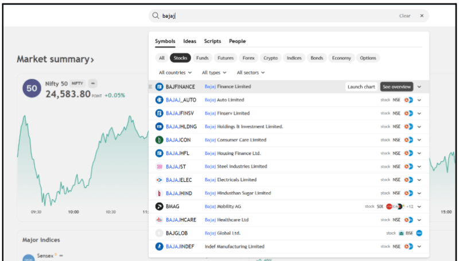Viewport: 459px width, 261px height.
Task: Click the dash icon next to NIFTY tag
Action: coord(93,83)
